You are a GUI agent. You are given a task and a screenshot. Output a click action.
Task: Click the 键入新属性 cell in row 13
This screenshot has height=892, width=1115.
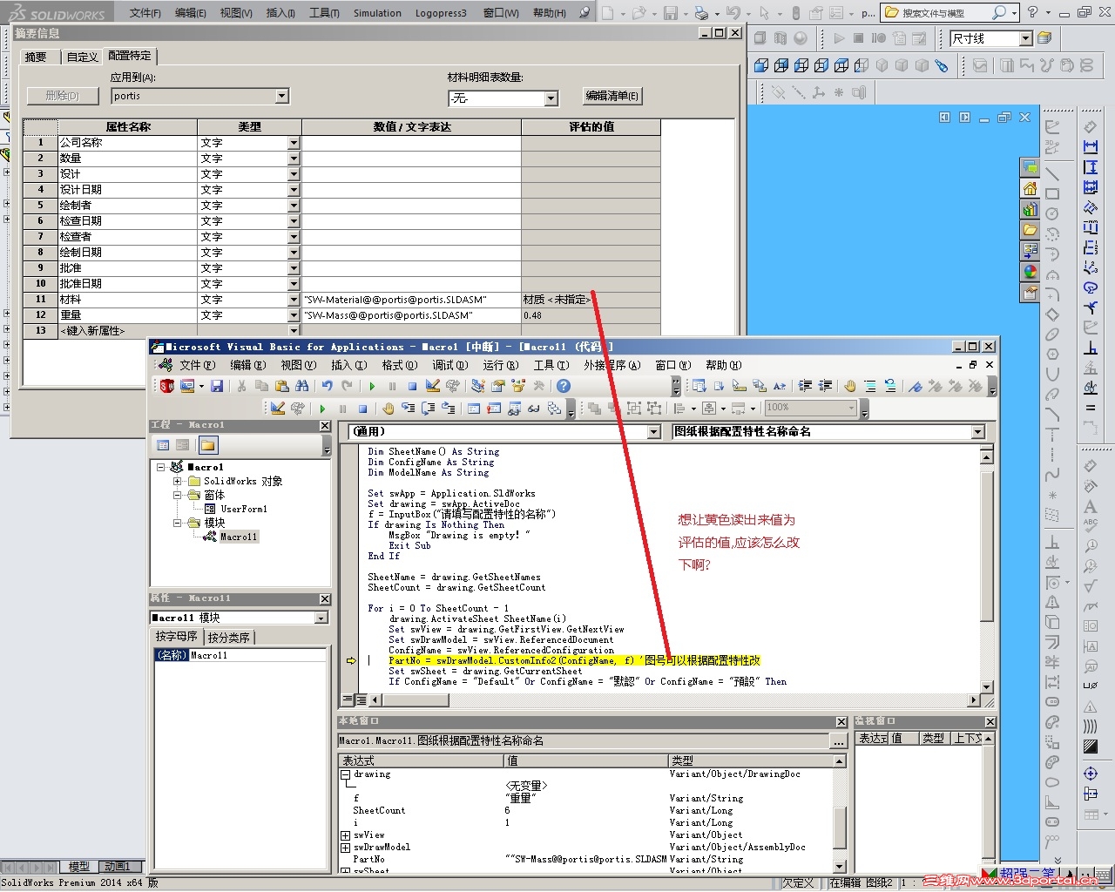coord(127,331)
